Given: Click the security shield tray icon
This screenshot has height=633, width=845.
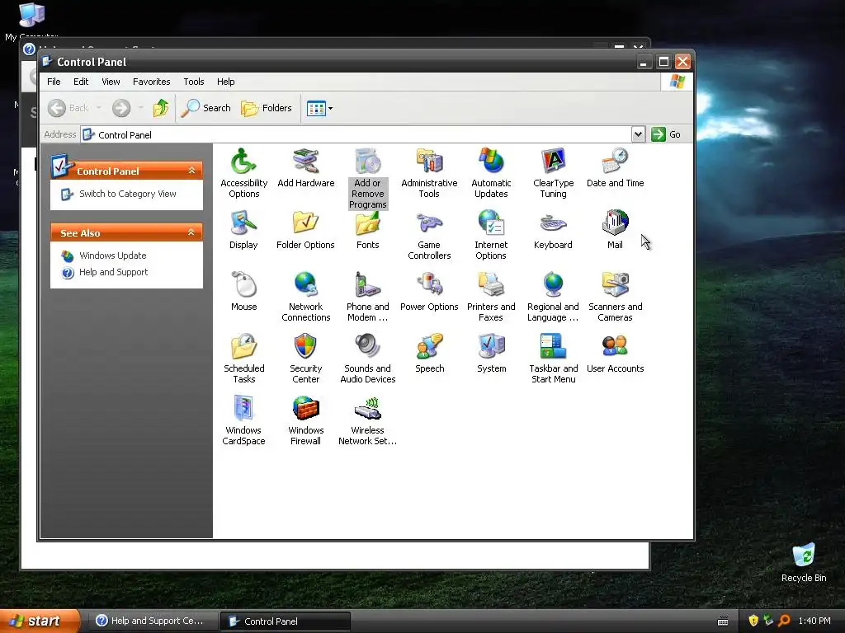Looking at the screenshot, I should 753,621.
